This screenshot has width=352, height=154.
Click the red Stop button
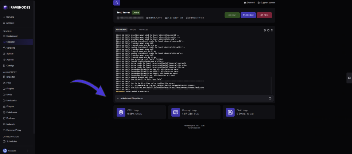pyautogui.click(x=264, y=15)
